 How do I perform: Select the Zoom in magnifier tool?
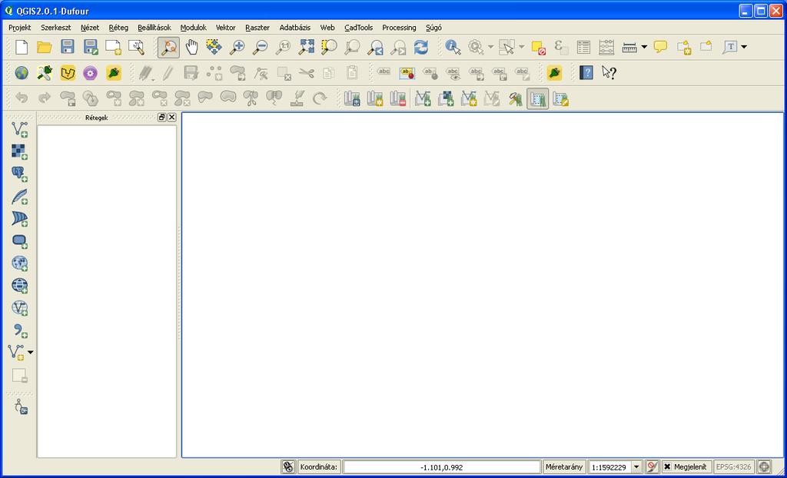tap(237, 47)
